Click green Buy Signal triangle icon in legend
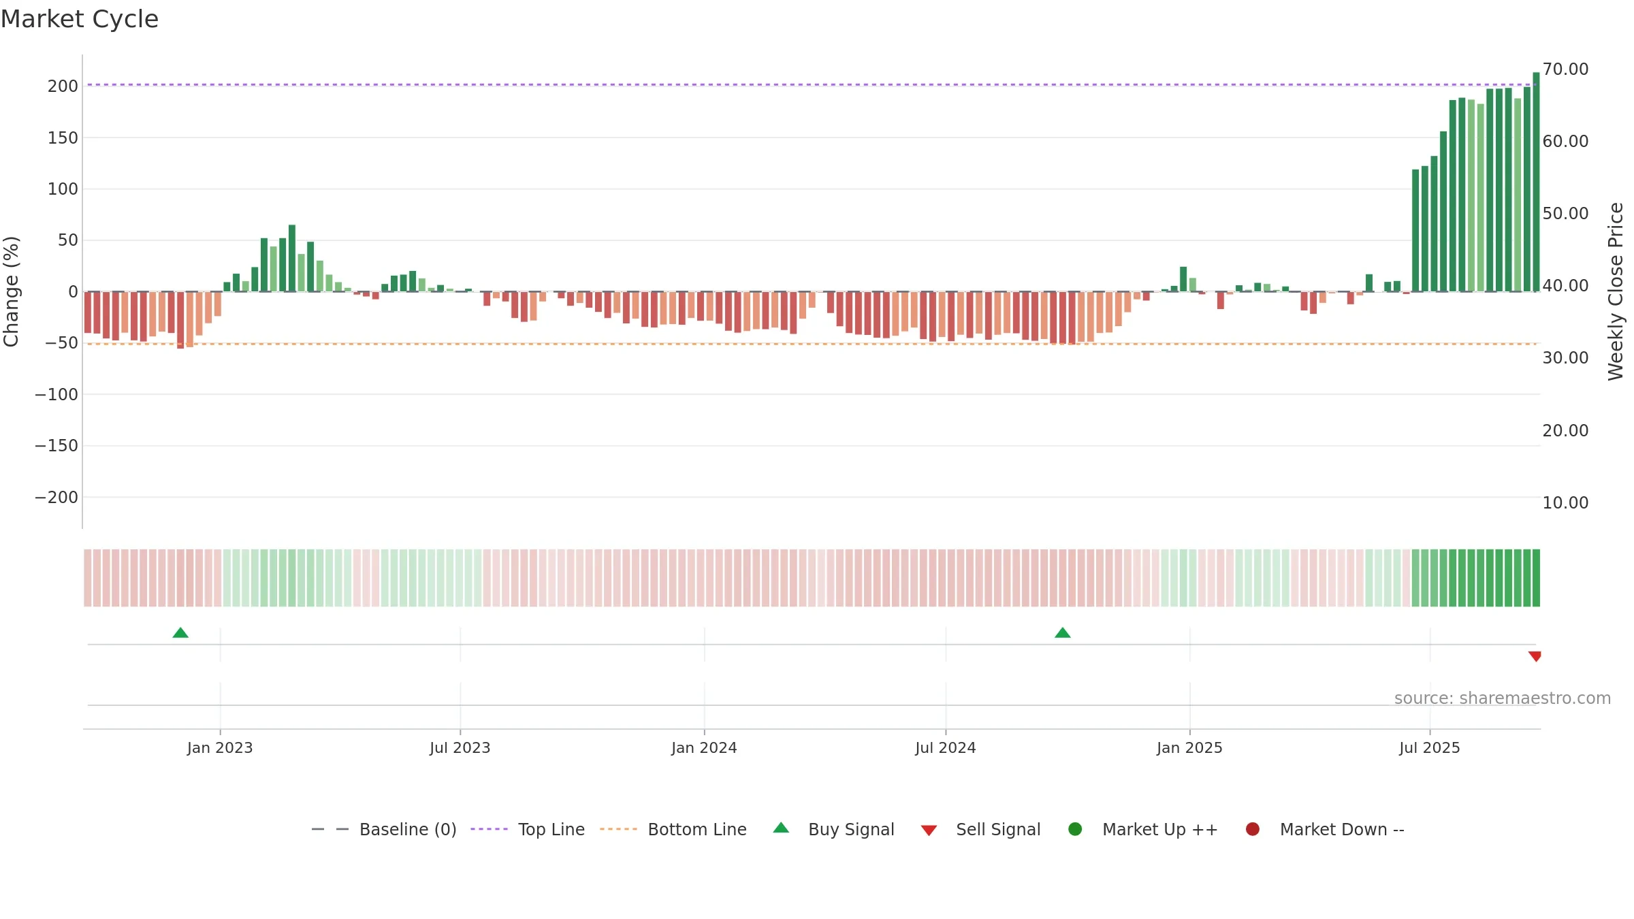This screenshot has height=919, width=1634. pos(781,828)
